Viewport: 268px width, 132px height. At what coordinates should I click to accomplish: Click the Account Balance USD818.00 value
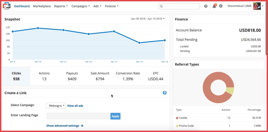point(250,30)
